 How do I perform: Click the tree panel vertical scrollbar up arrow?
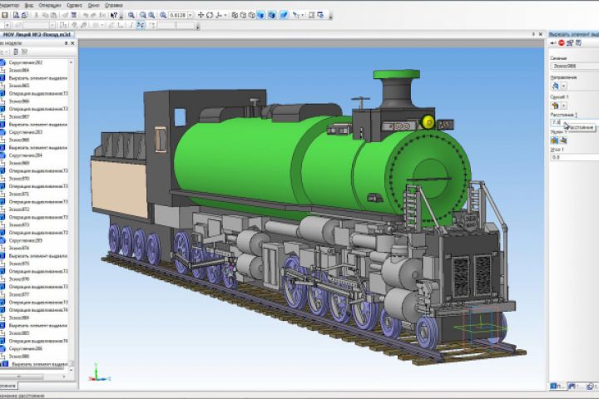(x=71, y=62)
